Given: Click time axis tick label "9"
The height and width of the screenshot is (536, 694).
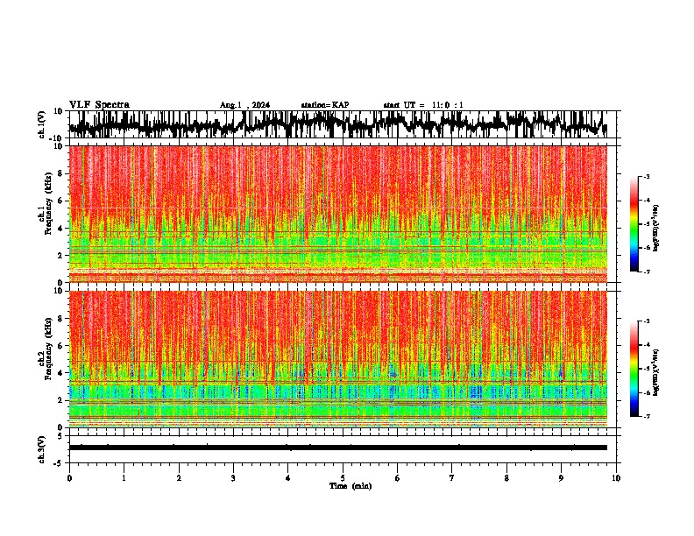Looking at the screenshot, I should [561, 478].
